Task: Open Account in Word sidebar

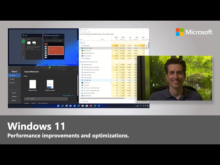Action: coord(14,93)
